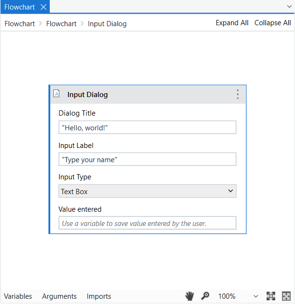The width and height of the screenshot is (295, 304).
Task: Click the Input Dialog activity icon
Action: [57, 94]
